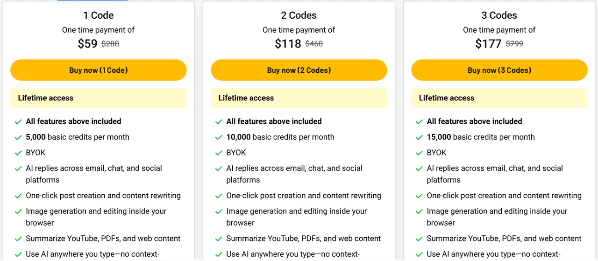Screen dimensions: 598x261
Task: Click checkmark beside 10,000 basic credits
Action: point(219,137)
